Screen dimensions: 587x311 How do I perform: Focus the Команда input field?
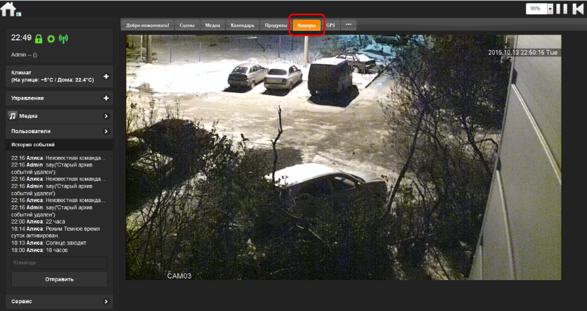(59, 263)
